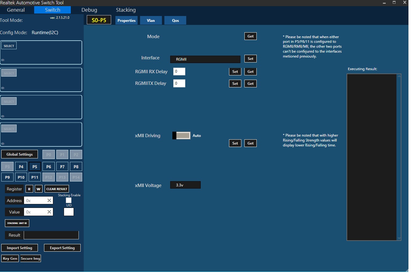
Task: Click the Result output field
Action: 51,235
